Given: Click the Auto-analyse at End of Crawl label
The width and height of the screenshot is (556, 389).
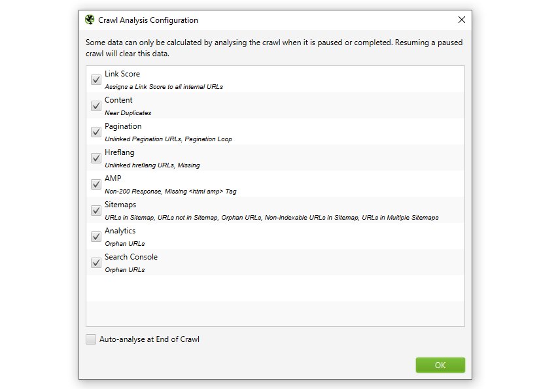Looking at the screenshot, I should click(x=149, y=339).
